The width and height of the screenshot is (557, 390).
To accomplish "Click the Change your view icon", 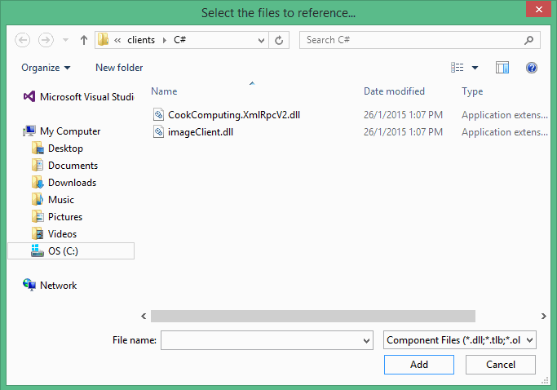I will pos(458,68).
